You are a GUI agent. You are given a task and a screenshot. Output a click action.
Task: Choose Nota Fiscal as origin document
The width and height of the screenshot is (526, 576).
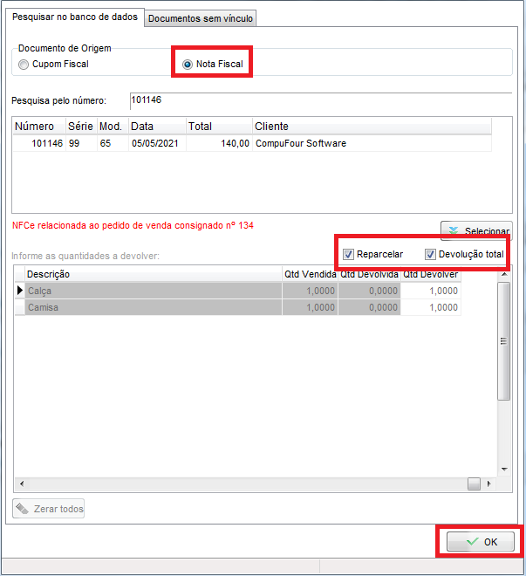click(187, 65)
